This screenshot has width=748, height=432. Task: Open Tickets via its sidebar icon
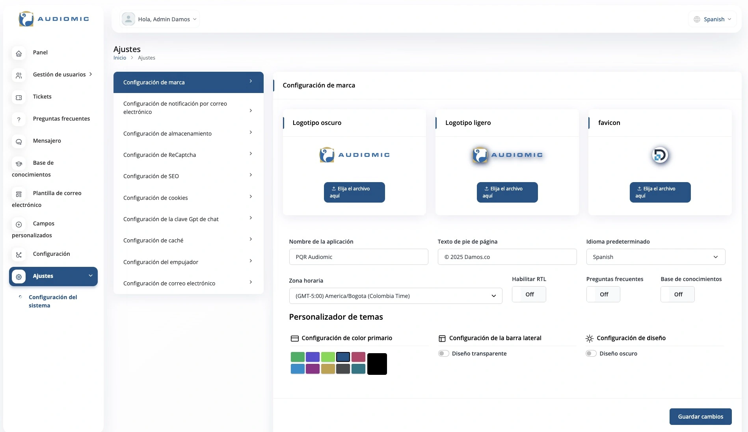[19, 97]
